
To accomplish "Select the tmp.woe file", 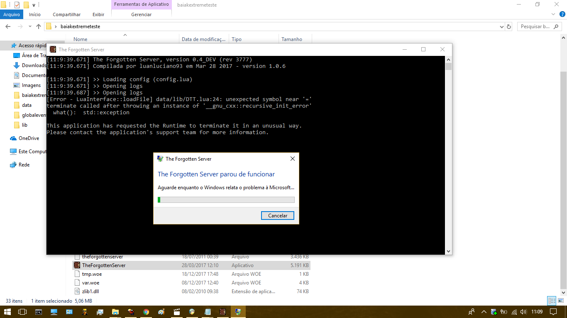I will click(x=191, y=274).
